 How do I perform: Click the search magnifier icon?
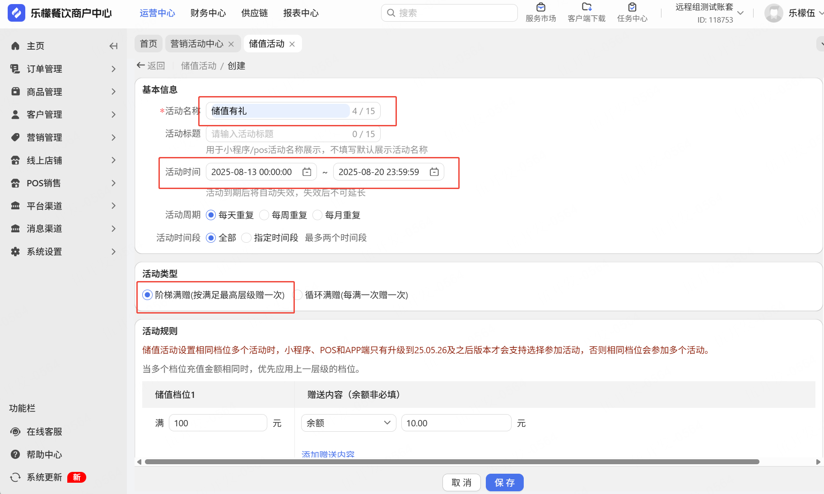[x=391, y=13]
